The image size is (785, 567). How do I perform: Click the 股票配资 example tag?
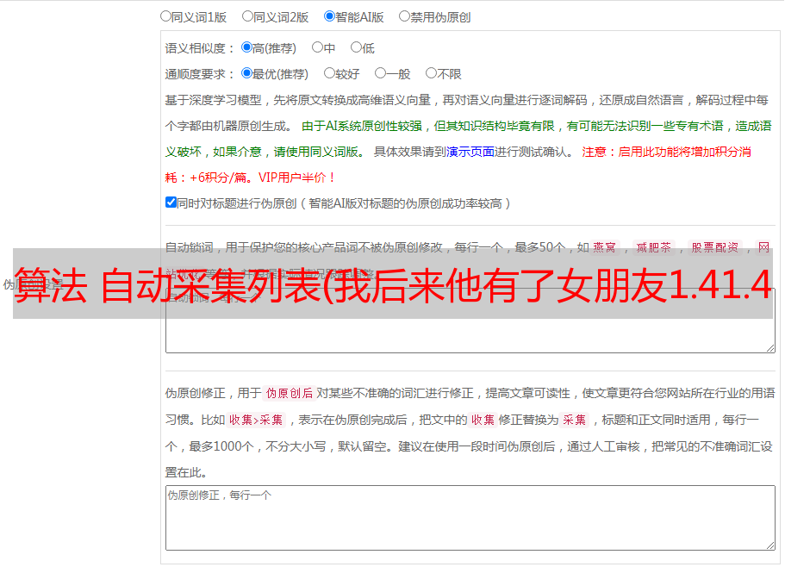[x=715, y=247]
